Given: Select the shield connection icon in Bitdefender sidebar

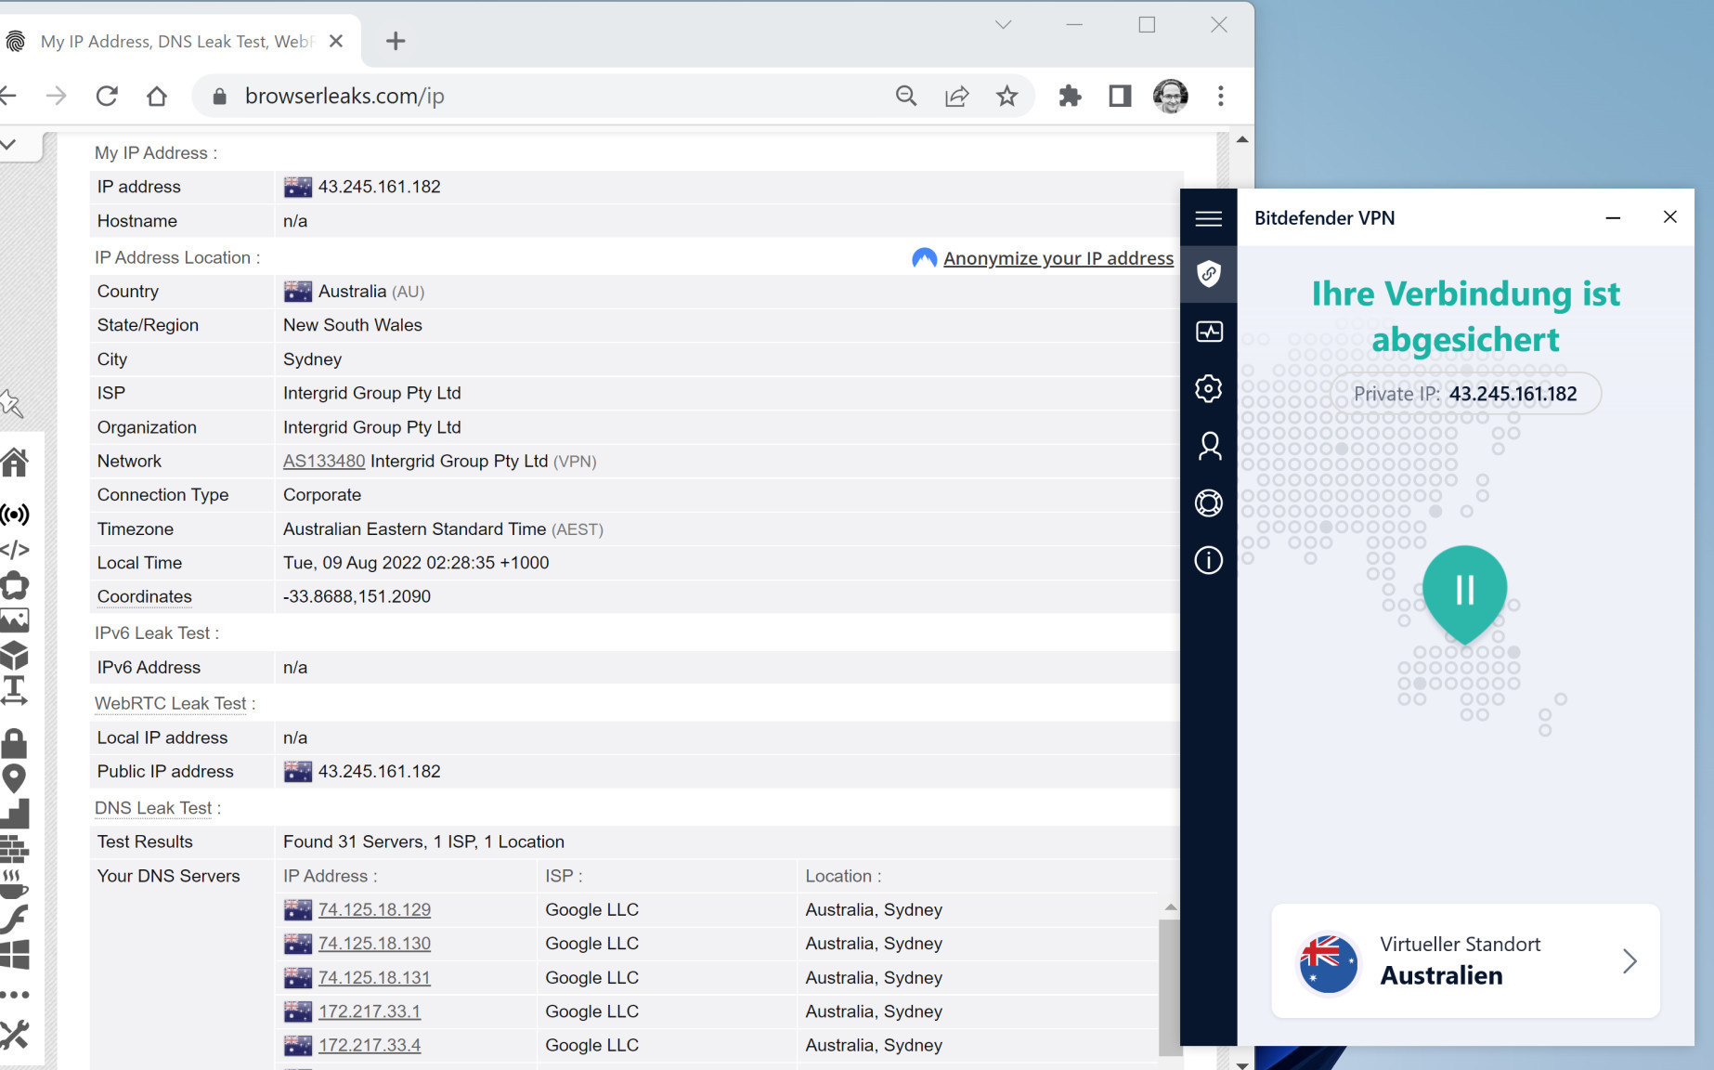Looking at the screenshot, I should click(x=1208, y=274).
